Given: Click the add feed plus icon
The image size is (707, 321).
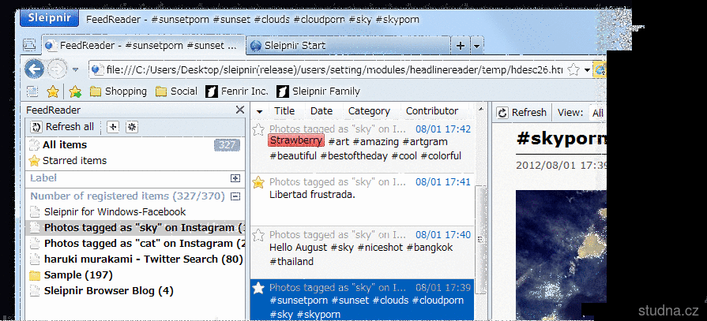Looking at the screenshot, I should (113, 128).
